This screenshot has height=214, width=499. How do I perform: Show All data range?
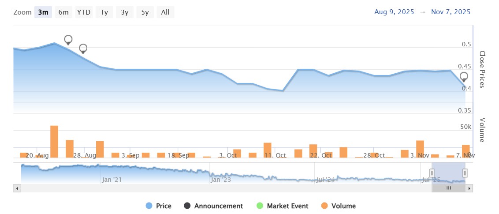[165, 12]
